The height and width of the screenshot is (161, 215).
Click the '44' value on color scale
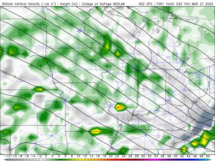(x=189, y=156)
